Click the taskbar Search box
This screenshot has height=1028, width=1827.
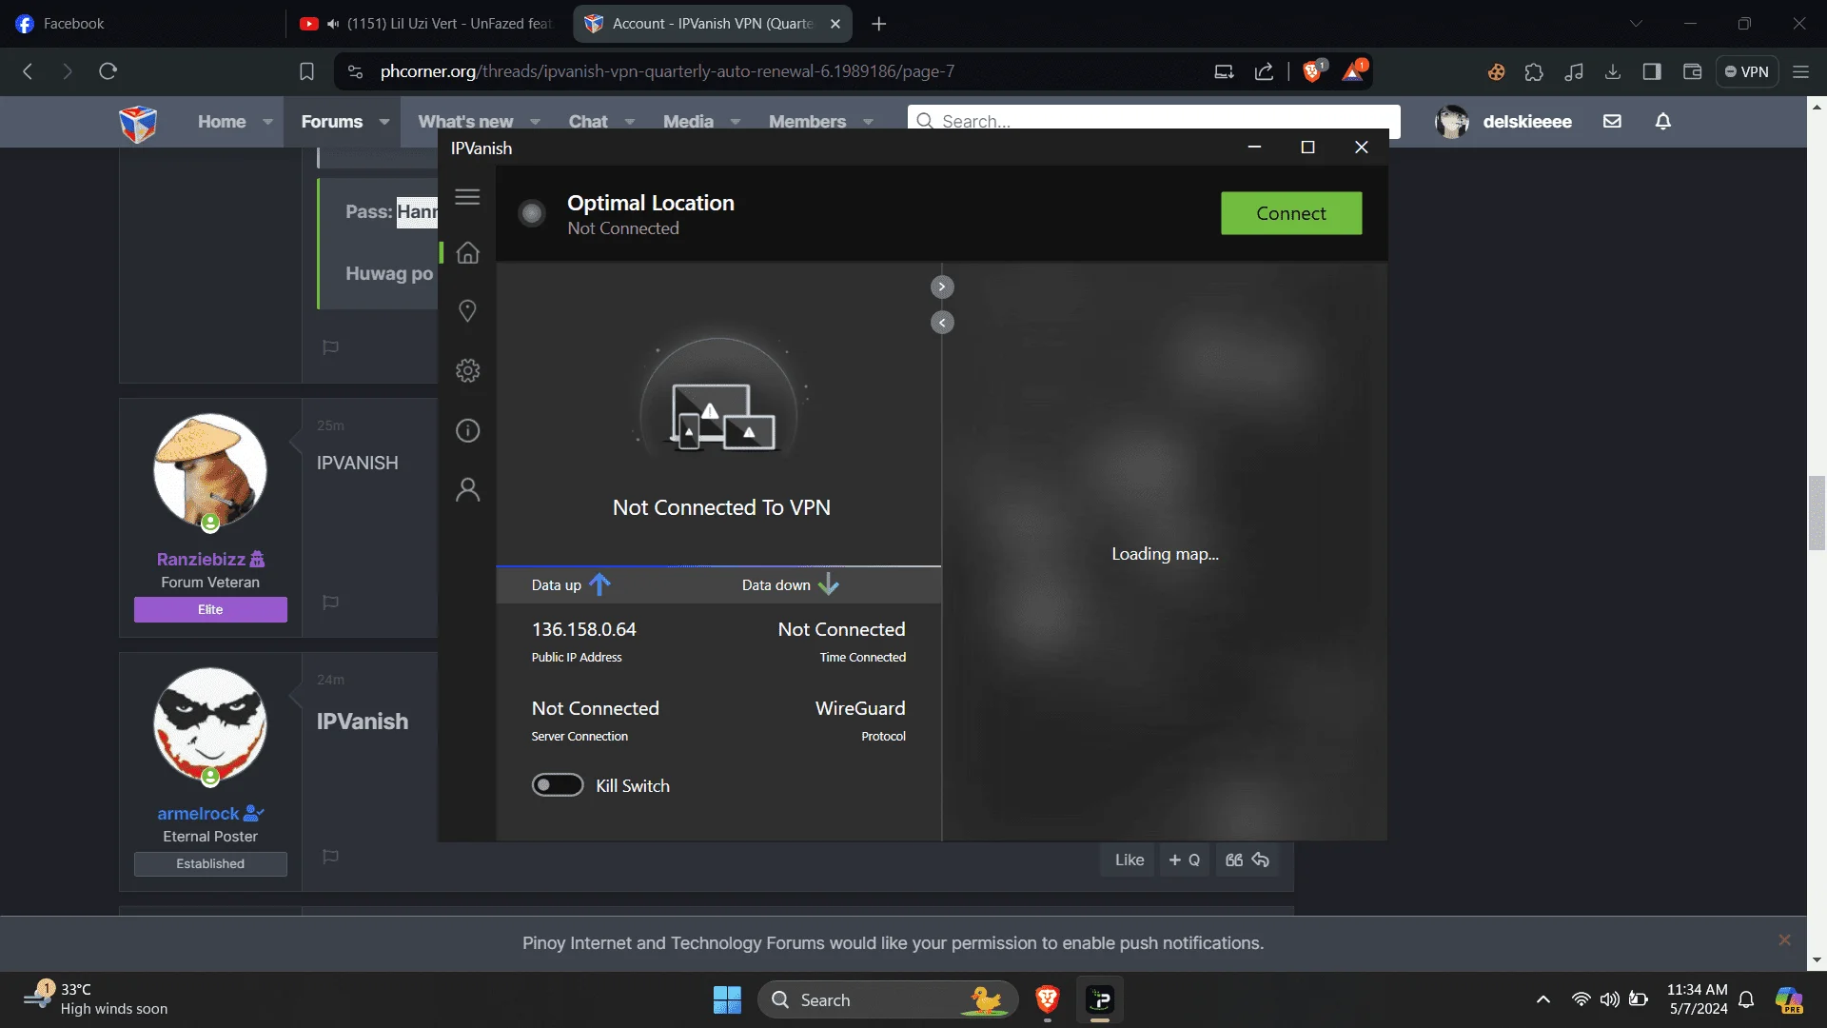click(x=889, y=999)
